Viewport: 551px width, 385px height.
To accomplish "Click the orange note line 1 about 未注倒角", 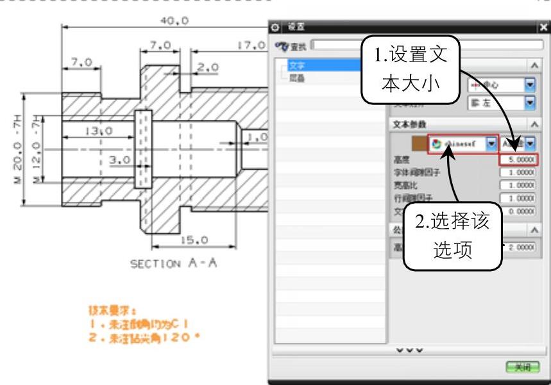I will [139, 324].
